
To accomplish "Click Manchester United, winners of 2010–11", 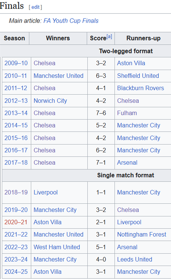I will click(58, 76).
